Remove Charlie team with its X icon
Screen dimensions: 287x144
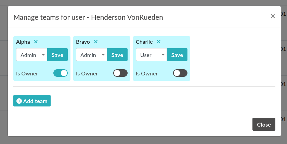(x=158, y=42)
